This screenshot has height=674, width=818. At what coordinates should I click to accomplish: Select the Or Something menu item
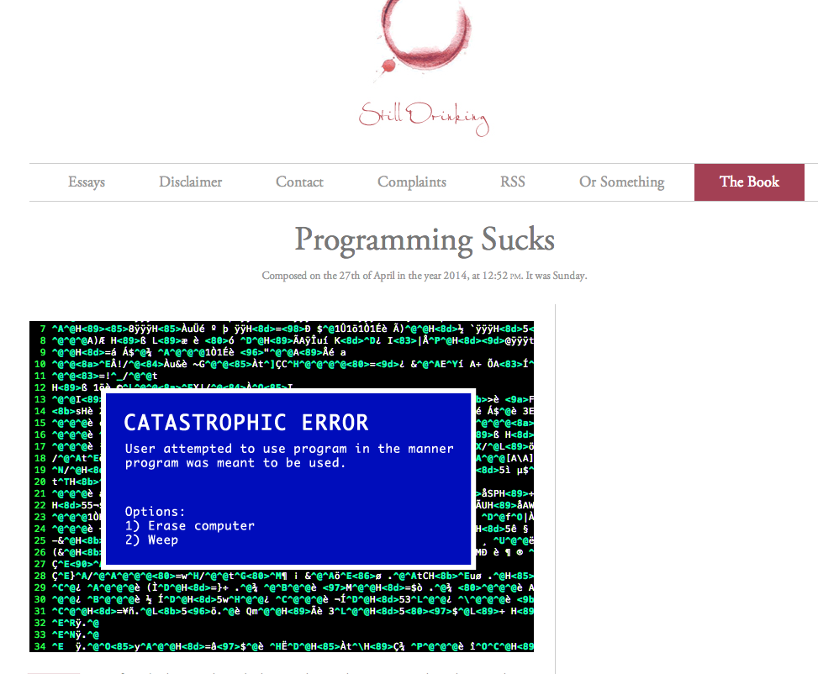point(621,182)
